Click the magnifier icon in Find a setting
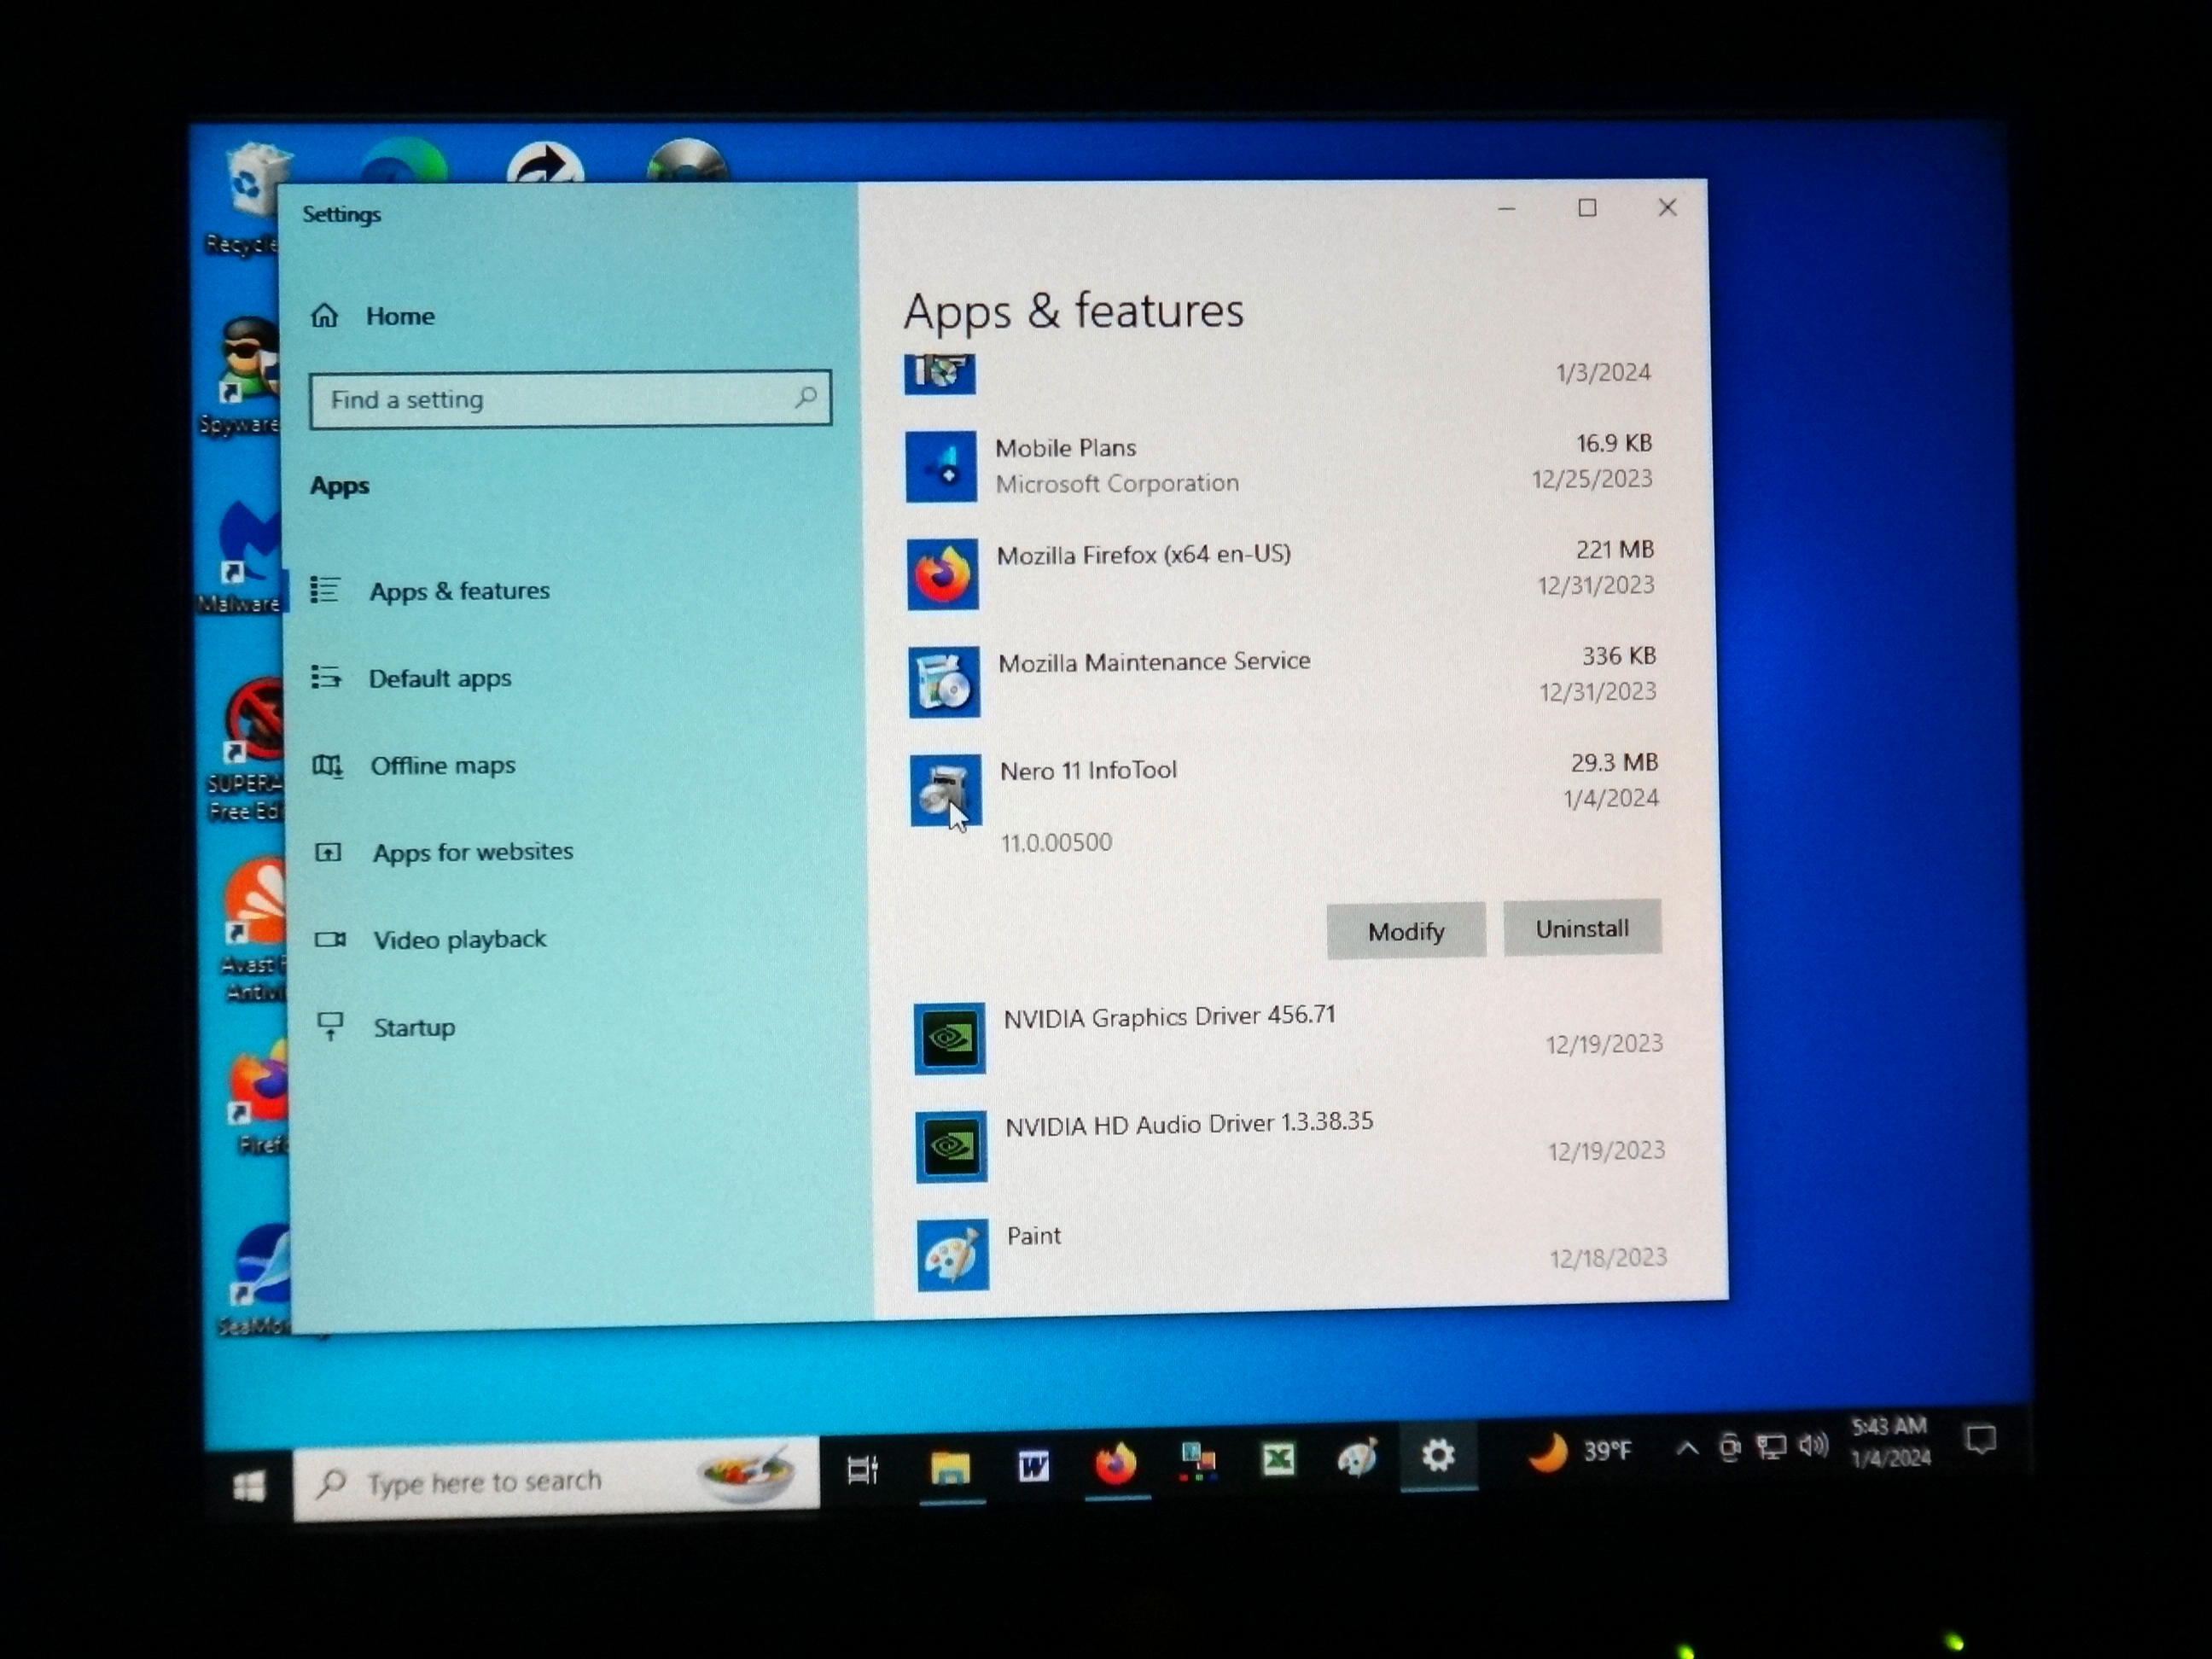This screenshot has width=2212, height=1659. click(x=806, y=397)
